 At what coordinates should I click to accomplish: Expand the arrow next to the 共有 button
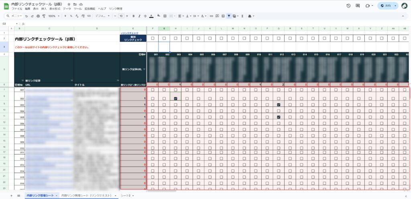click(396, 6)
